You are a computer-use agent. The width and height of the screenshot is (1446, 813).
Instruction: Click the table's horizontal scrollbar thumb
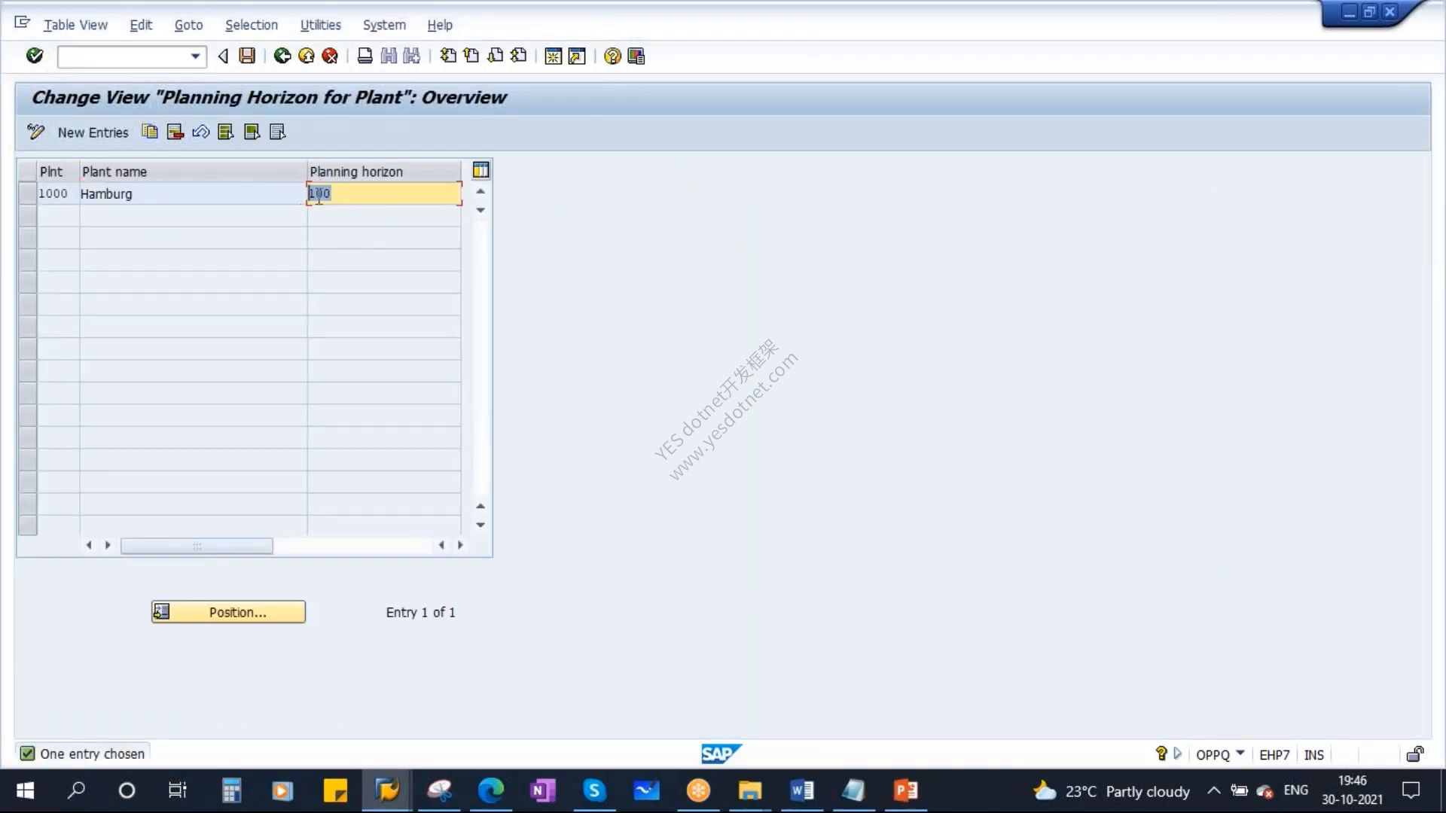click(197, 546)
